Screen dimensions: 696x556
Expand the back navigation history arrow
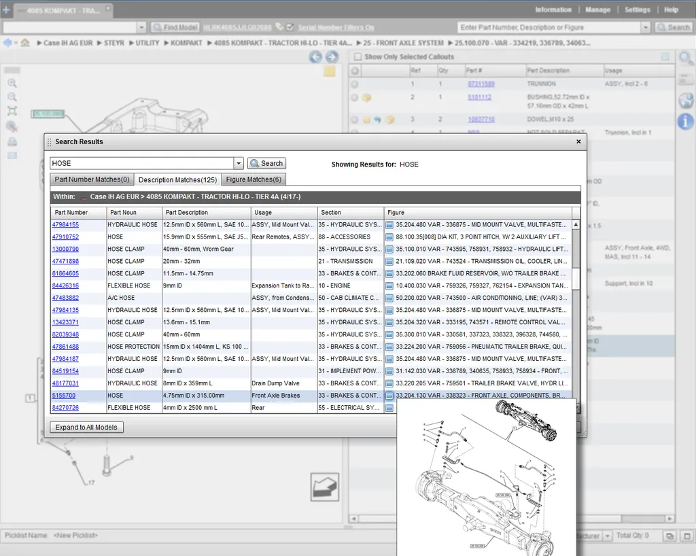[16, 43]
